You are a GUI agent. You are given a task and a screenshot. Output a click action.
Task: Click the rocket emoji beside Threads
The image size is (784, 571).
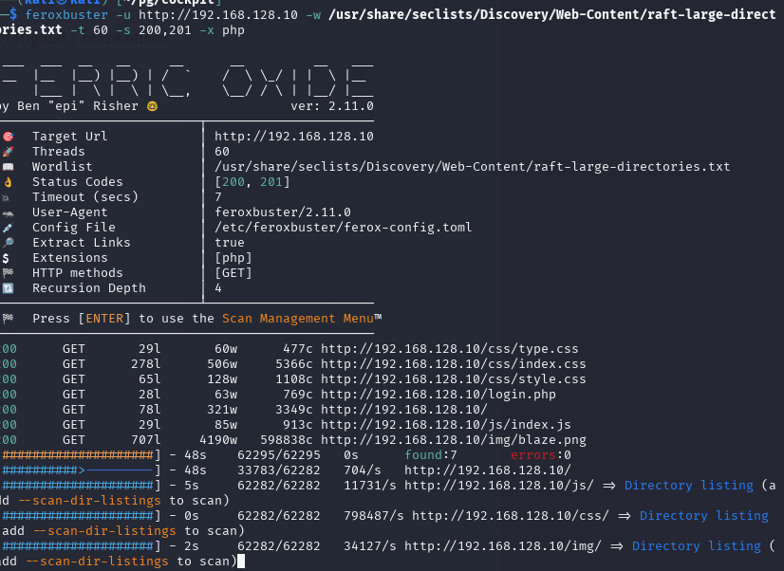(8, 152)
